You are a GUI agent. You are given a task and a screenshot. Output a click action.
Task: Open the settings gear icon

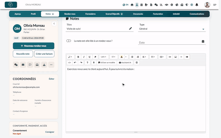pyautogui.click(x=172, y=5)
